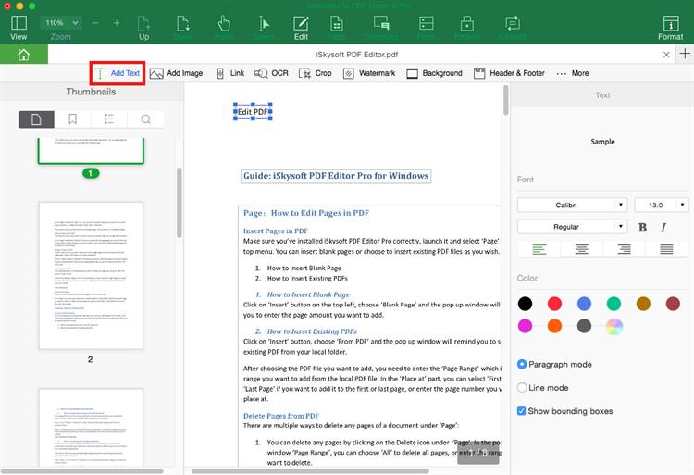Image resolution: width=694 pixels, height=475 pixels.
Task: Expand the More options menu
Action: [x=573, y=73]
